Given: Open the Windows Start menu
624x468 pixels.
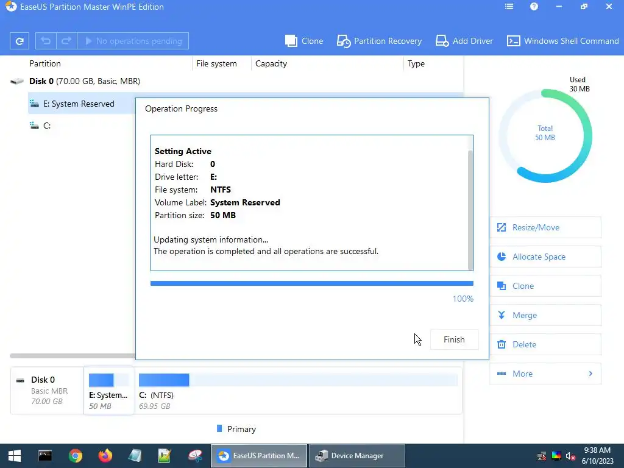Looking at the screenshot, I should [15, 456].
